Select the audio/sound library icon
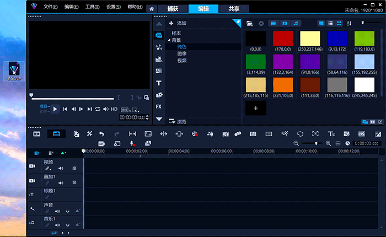 [x=159, y=47]
